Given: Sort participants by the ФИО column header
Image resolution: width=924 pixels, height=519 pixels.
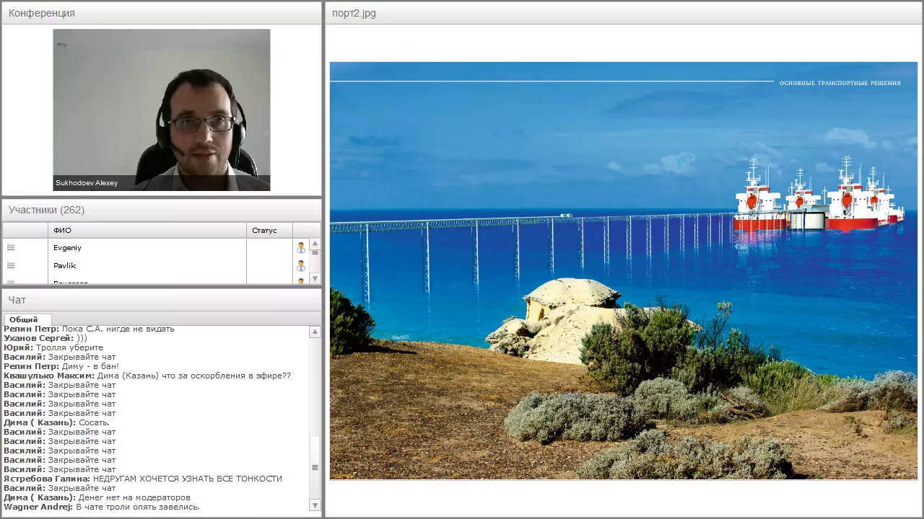Looking at the screenshot, I should pos(148,231).
